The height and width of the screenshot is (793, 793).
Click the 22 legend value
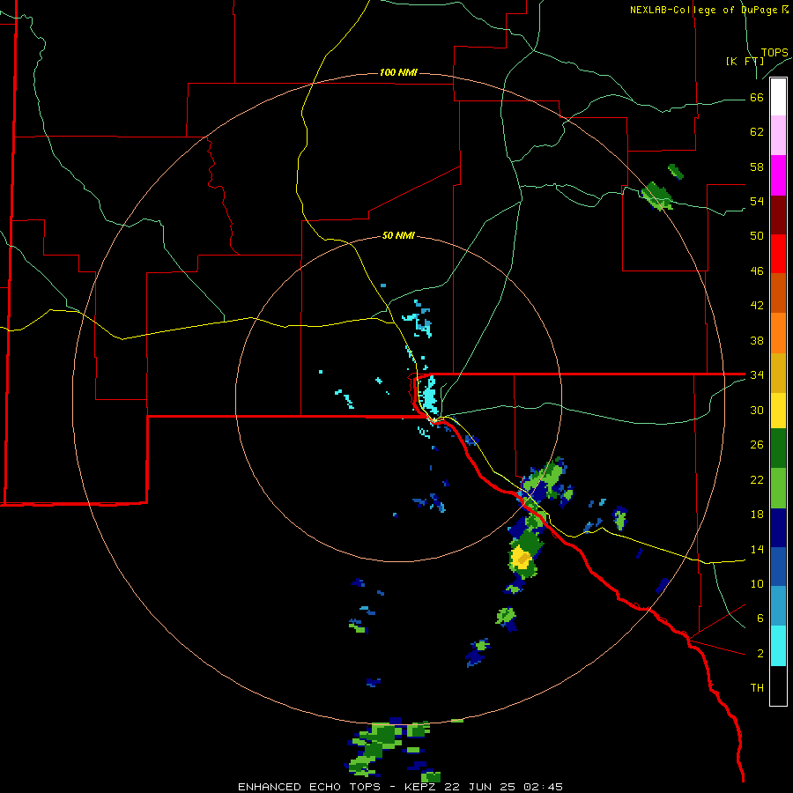tap(757, 480)
